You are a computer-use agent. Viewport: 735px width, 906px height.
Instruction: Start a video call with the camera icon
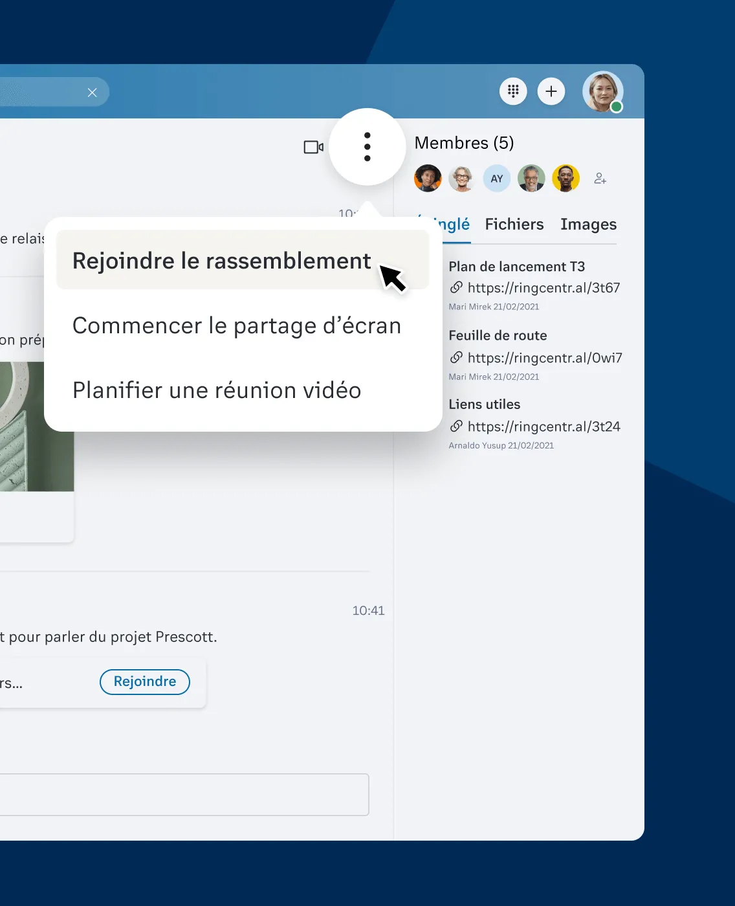coord(313,147)
